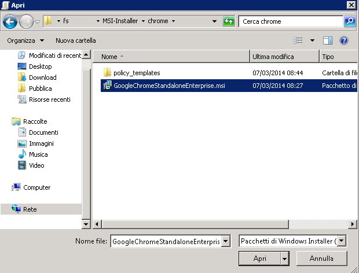
Task: Toggle the preview pane icon
Action: click(328, 40)
